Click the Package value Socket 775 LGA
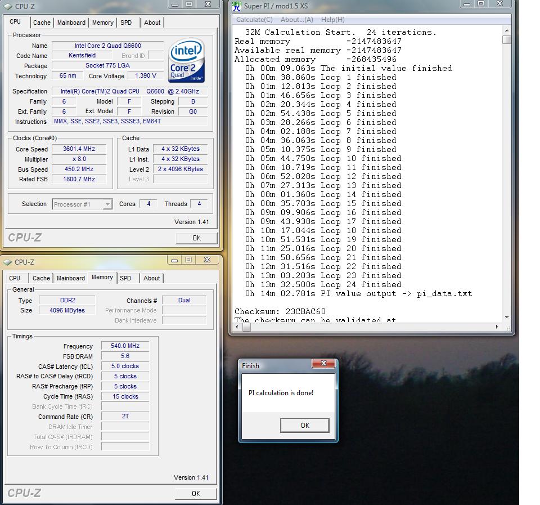Viewport: 540px width, 505px height. pyautogui.click(x=108, y=65)
